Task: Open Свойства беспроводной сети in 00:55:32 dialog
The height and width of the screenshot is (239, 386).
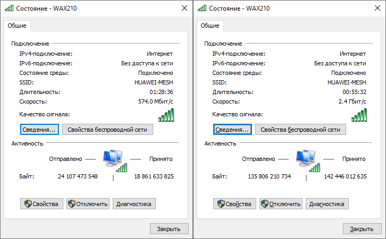Action: (300, 130)
